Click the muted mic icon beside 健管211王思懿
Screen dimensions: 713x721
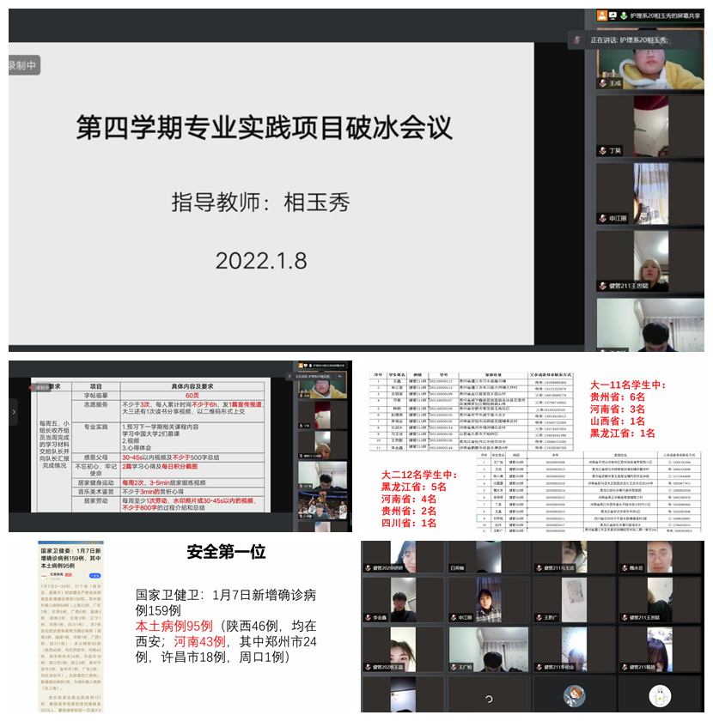click(x=603, y=286)
